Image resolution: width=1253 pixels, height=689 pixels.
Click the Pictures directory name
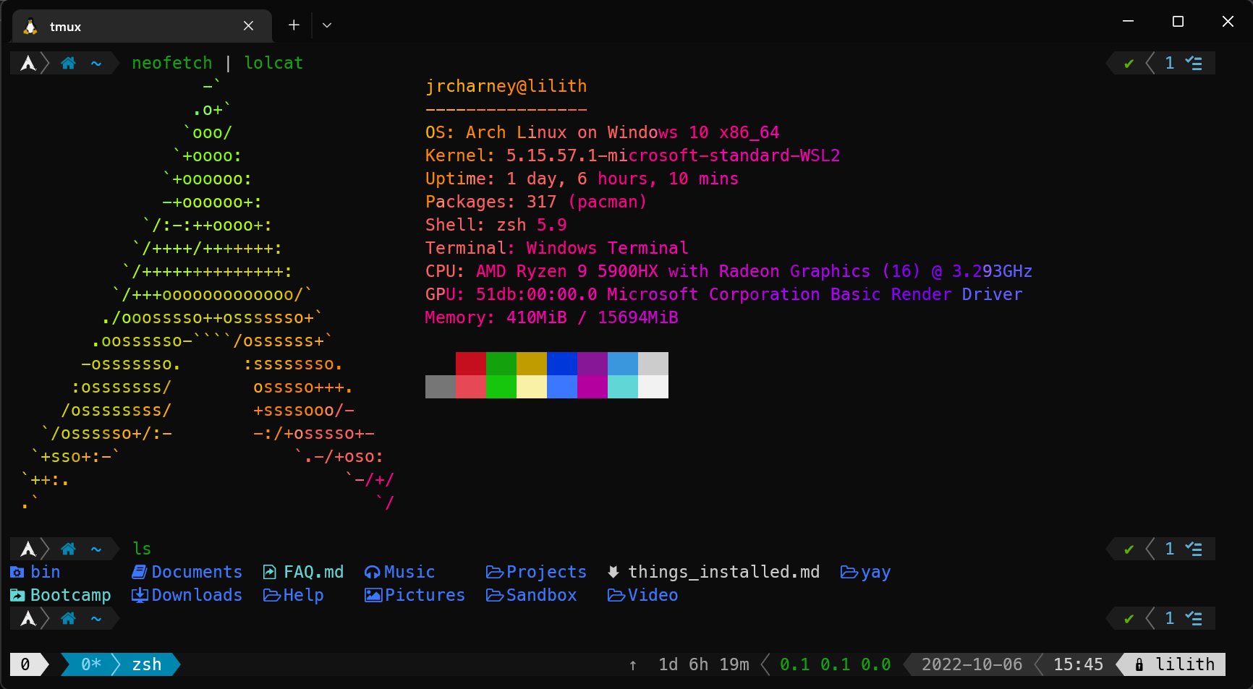(x=425, y=596)
